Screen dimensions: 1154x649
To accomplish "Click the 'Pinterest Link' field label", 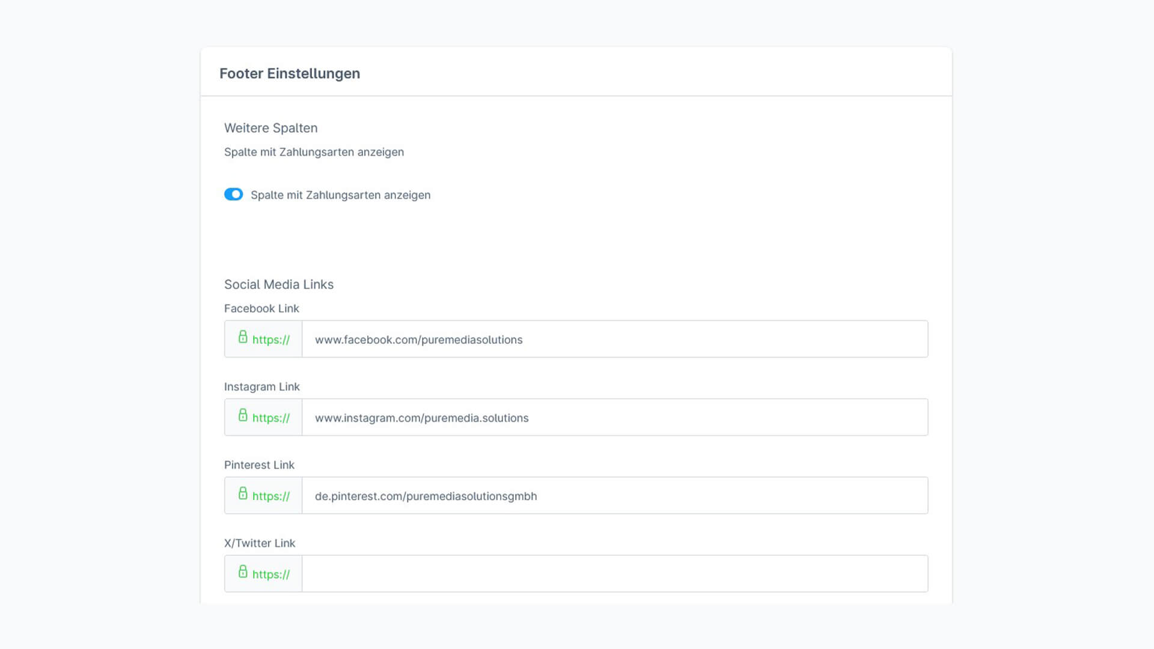I will 259,465.
